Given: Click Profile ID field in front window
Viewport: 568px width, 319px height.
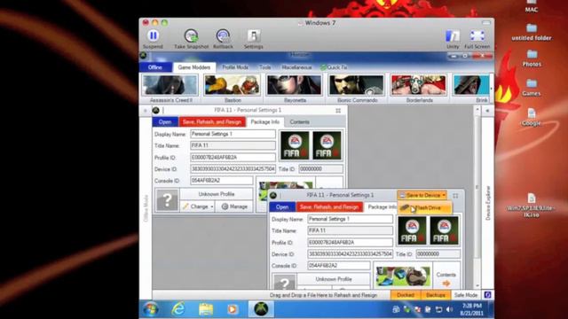Looking at the screenshot, I should pyautogui.click(x=350, y=242).
